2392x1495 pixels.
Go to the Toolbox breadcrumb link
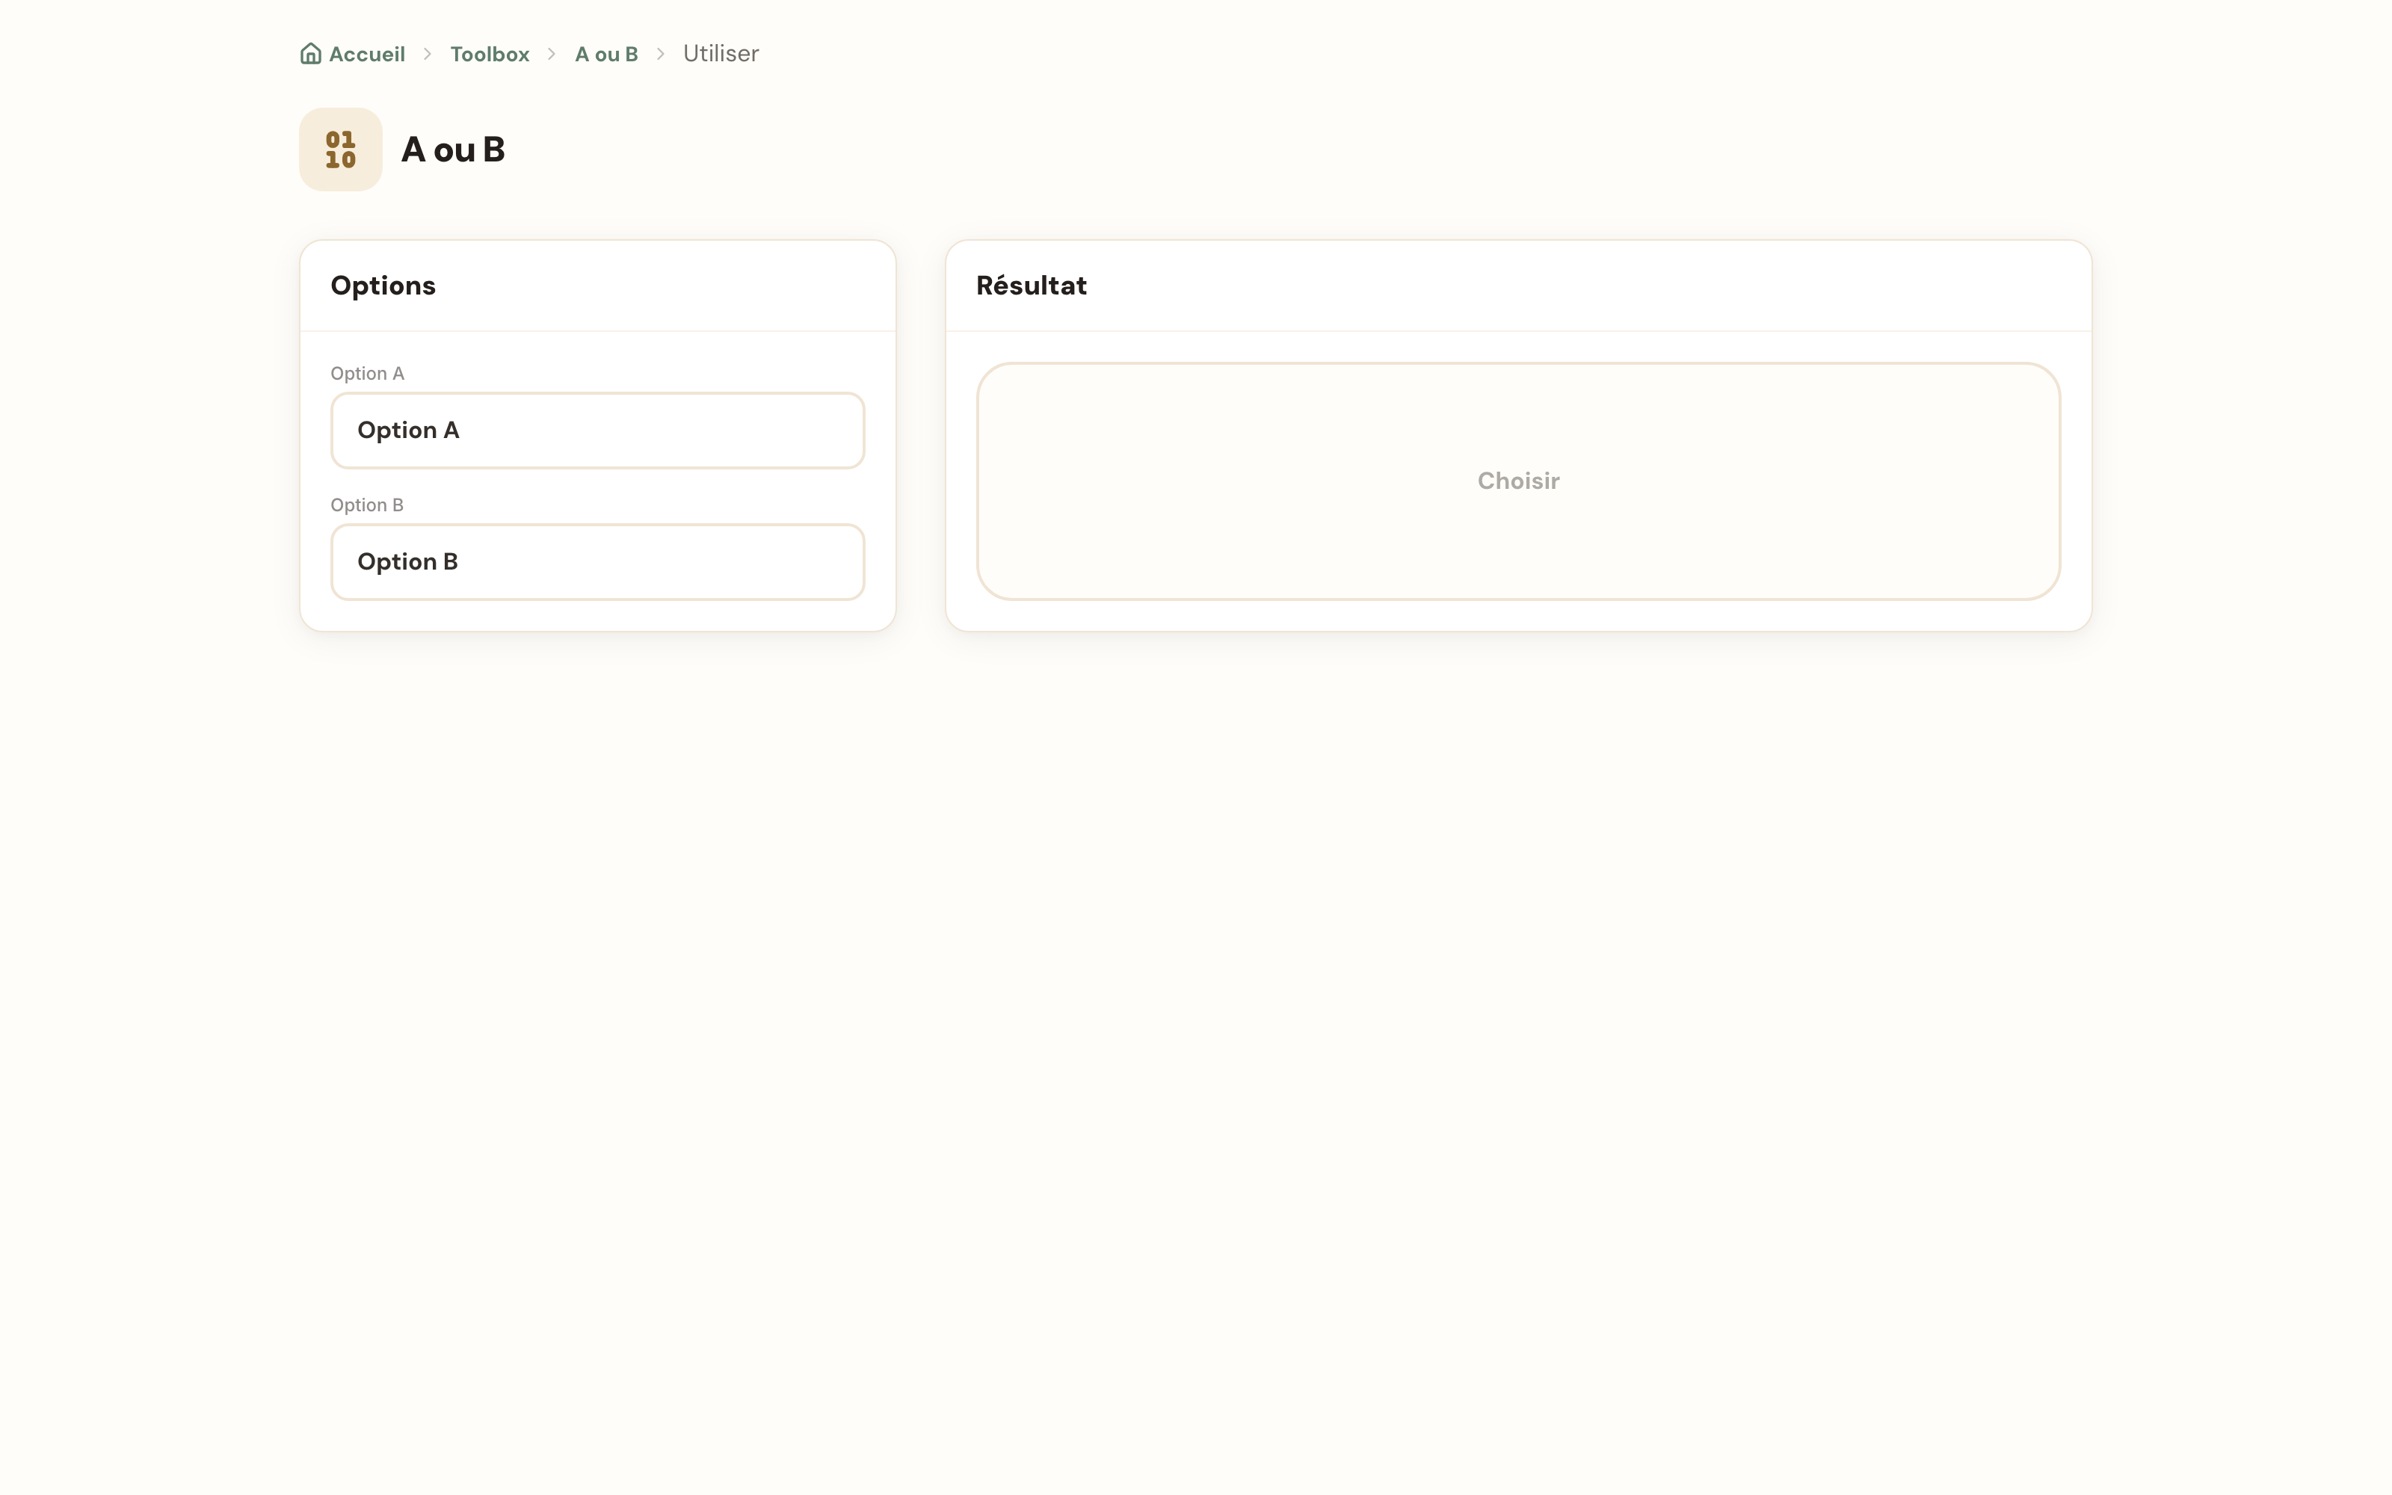point(490,53)
